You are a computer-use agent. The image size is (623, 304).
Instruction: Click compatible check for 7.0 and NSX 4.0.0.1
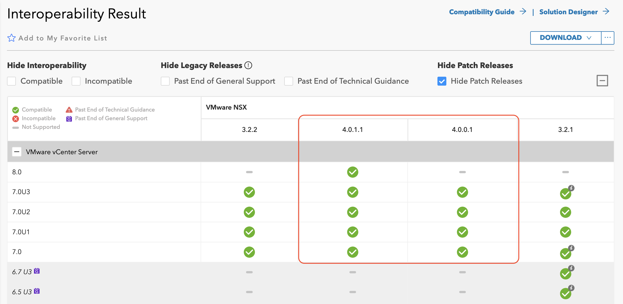pos(463,252)
